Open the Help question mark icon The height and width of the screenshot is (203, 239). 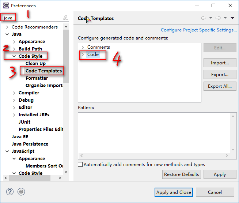10,192
